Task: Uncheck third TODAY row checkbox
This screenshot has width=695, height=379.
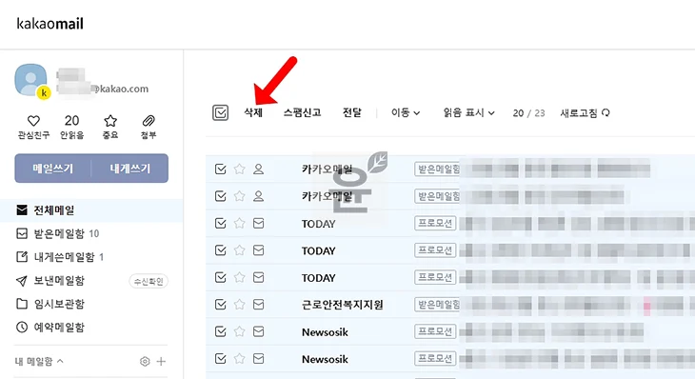Action: (220, 277)
